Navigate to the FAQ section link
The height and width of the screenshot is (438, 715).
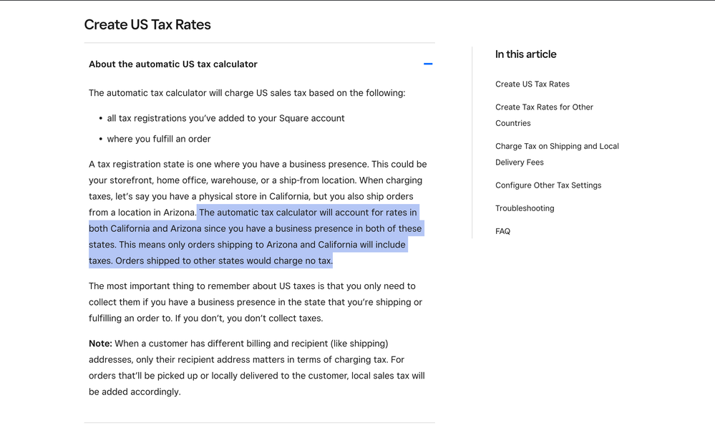502,231
